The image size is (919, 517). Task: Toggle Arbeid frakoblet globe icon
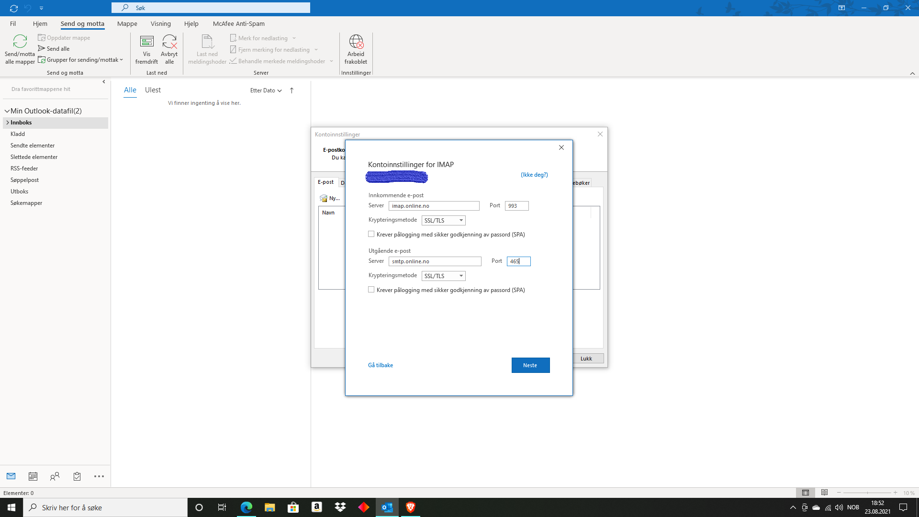(x=356, y=42)
